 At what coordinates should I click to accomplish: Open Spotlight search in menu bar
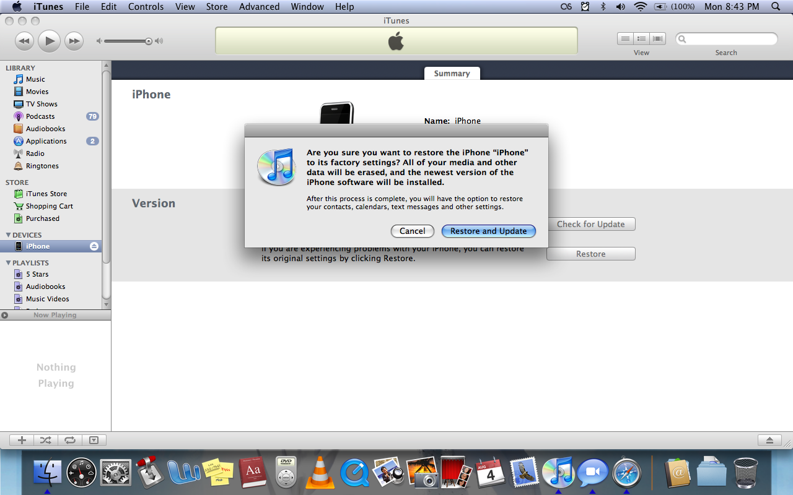776,7
